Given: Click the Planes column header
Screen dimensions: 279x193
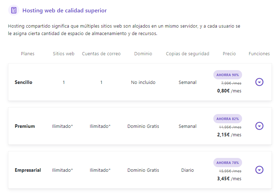Looking at the screenshot, I should (x=28, y=54).
